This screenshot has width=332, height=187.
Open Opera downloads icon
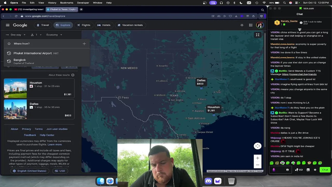tap(236, 16)
